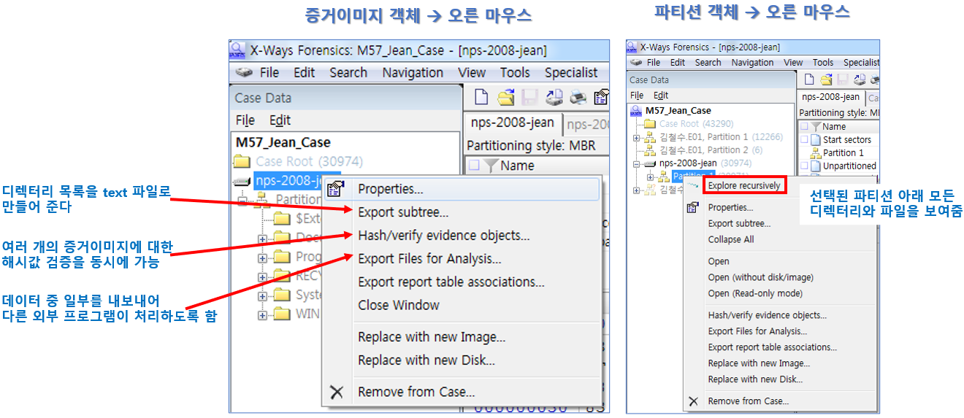The image size is (964, 418).
Task: Click Partition 1 icon in right window file list
Action: click(x=816, y=152)
